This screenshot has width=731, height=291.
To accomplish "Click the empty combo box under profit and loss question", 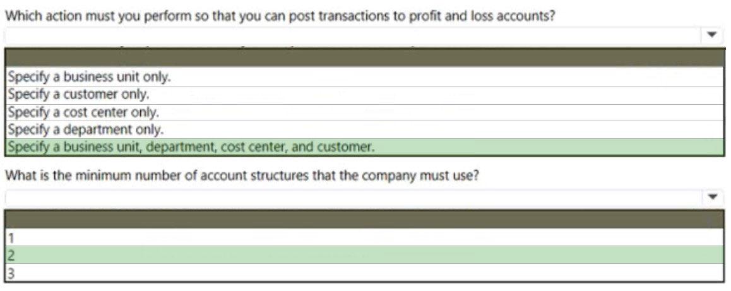I will click(364, 35).
